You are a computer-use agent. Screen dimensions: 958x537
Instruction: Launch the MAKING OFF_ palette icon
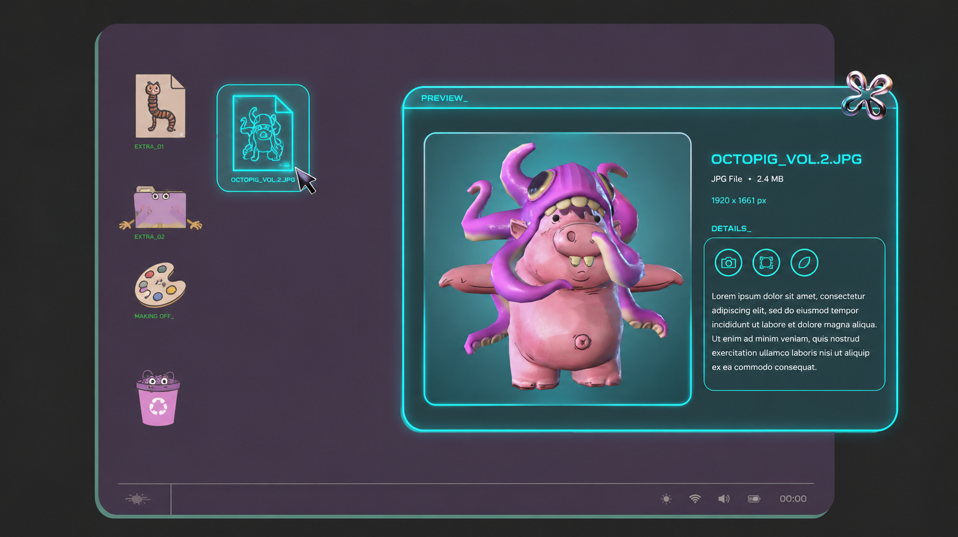coord(160,285)
